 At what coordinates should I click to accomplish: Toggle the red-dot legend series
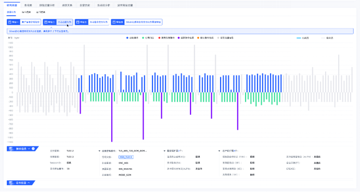[166, 38]
